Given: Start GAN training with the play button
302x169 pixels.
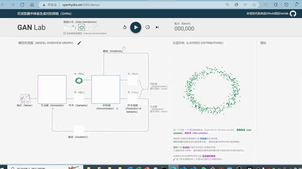Looking at the screenshot, I should pos(136,27).
